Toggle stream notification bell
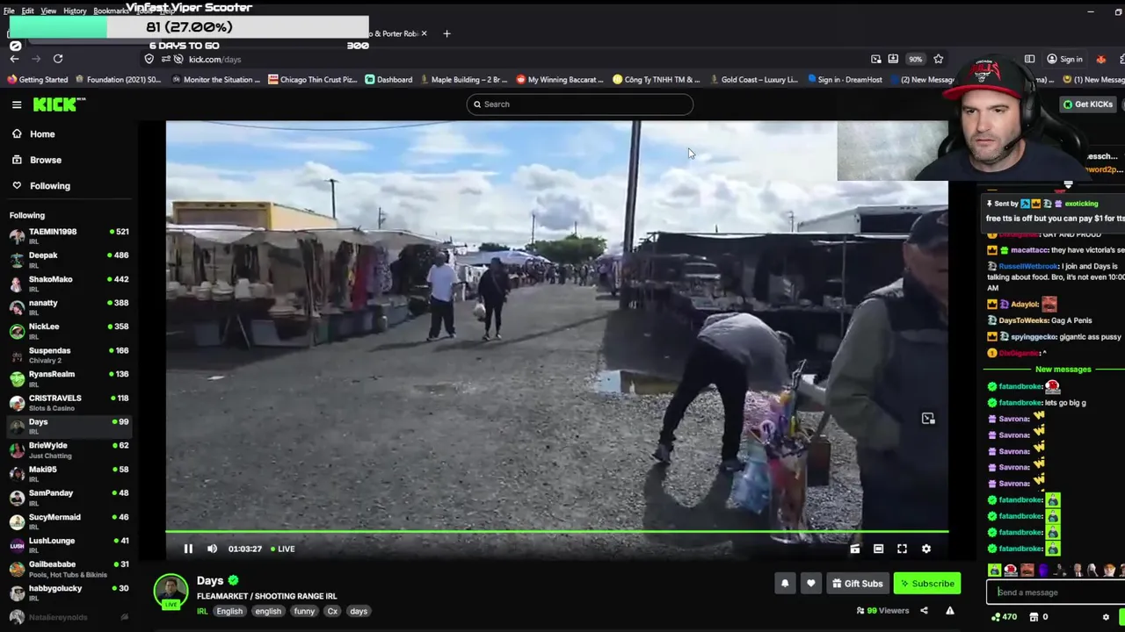This screenshot has height=632, width=1125. [x=785, y=584]
